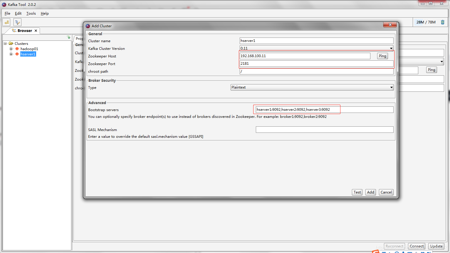Click the 28M / 78M memory indicator
The image size is (450, 253).
[x=426, y=22]
